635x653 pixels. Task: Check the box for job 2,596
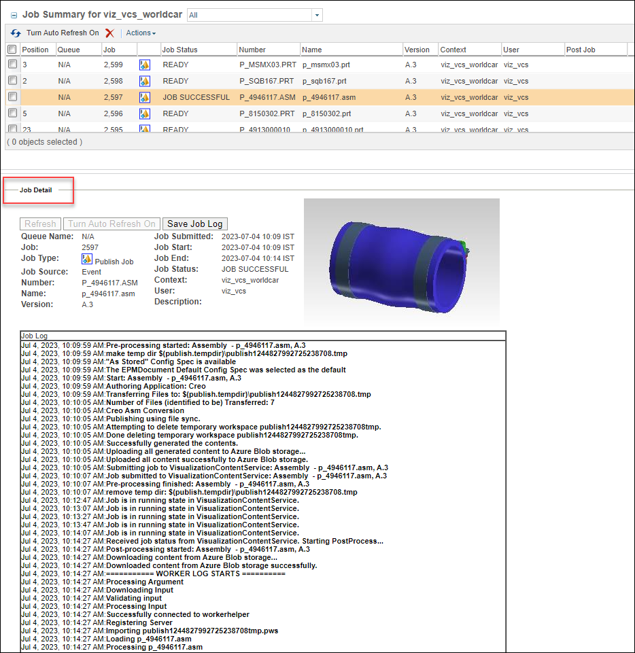(13, 113)
